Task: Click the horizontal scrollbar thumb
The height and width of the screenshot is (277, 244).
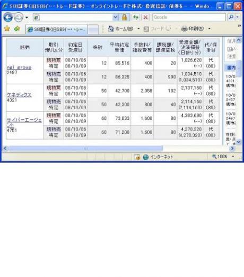Action: [85, 148]
